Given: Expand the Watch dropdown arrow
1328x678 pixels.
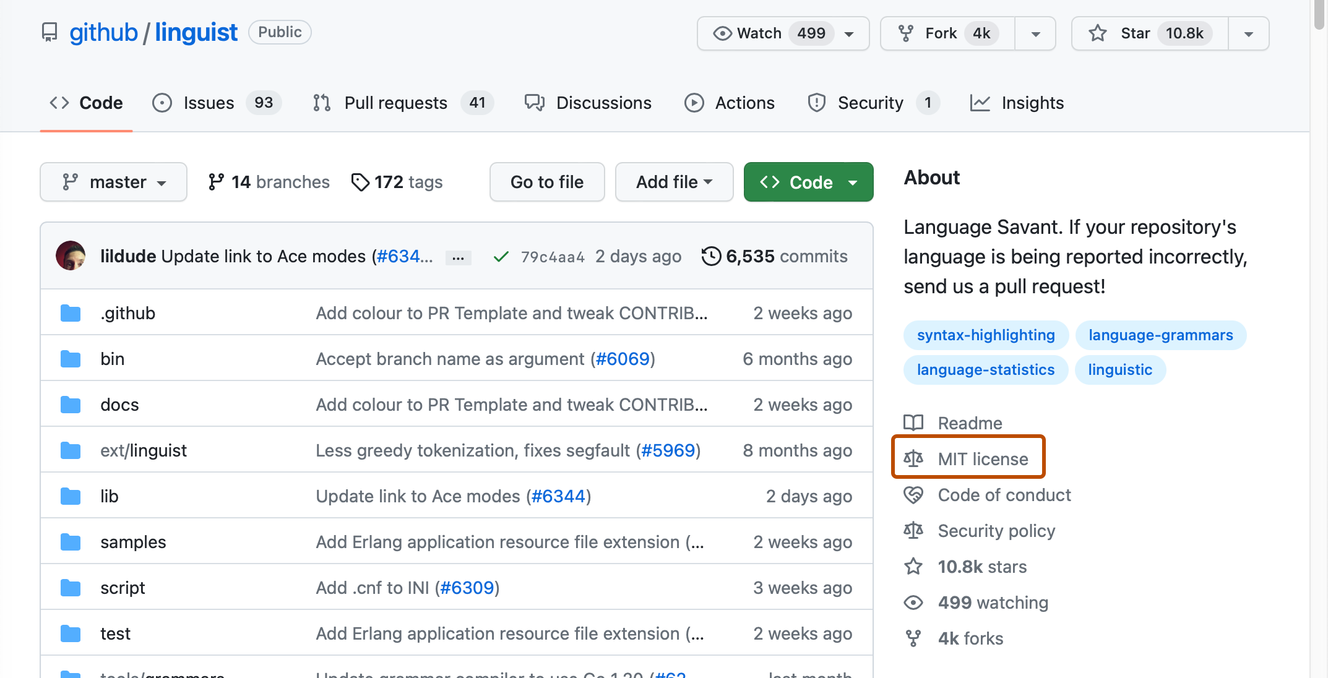Looking at the screenshot, I should pos(849,32).
